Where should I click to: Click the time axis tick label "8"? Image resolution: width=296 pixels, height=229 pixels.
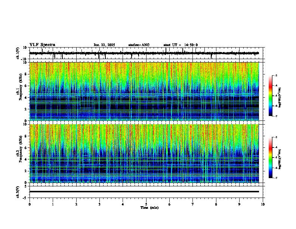pos(216,204)
